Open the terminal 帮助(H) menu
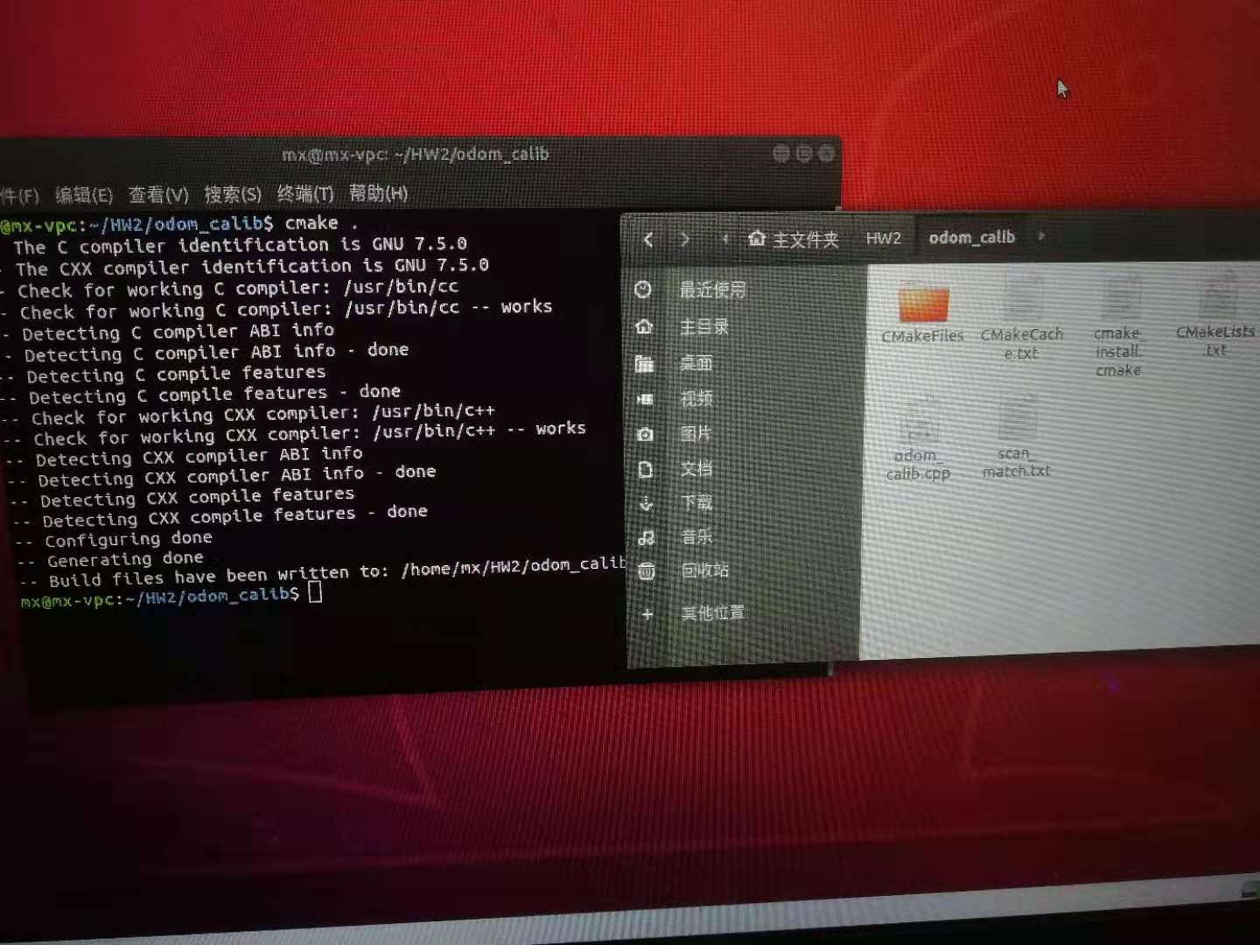 (x=378, y=192)
